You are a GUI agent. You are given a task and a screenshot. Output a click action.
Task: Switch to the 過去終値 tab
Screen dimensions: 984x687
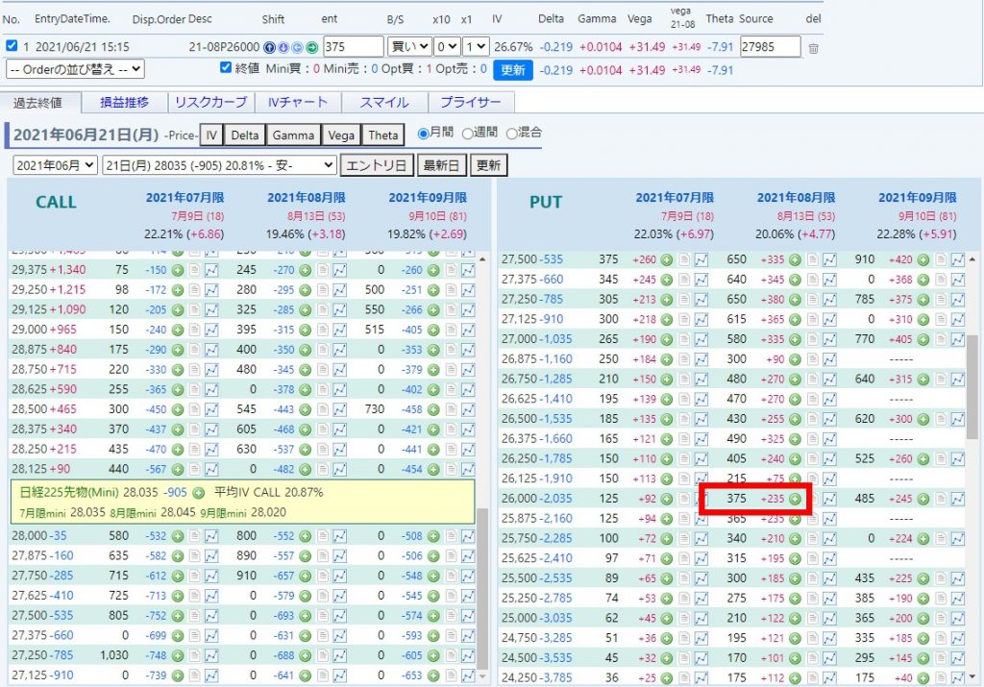(41, 103)
